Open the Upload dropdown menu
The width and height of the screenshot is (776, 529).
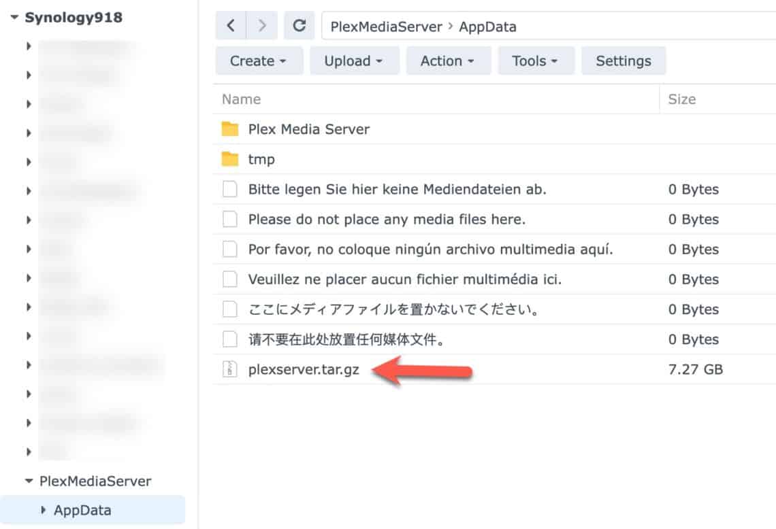[x=354, y=61]
